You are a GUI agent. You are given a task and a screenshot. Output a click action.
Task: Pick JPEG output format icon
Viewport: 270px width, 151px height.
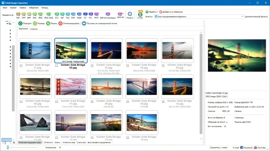40,15
